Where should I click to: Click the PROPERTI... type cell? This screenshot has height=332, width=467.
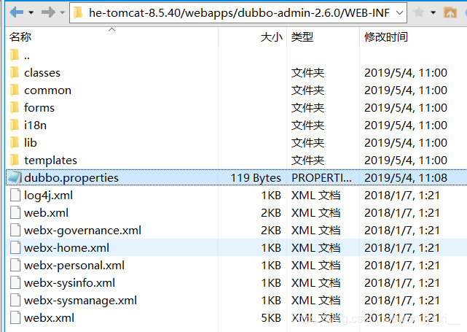tap(321, 178)
